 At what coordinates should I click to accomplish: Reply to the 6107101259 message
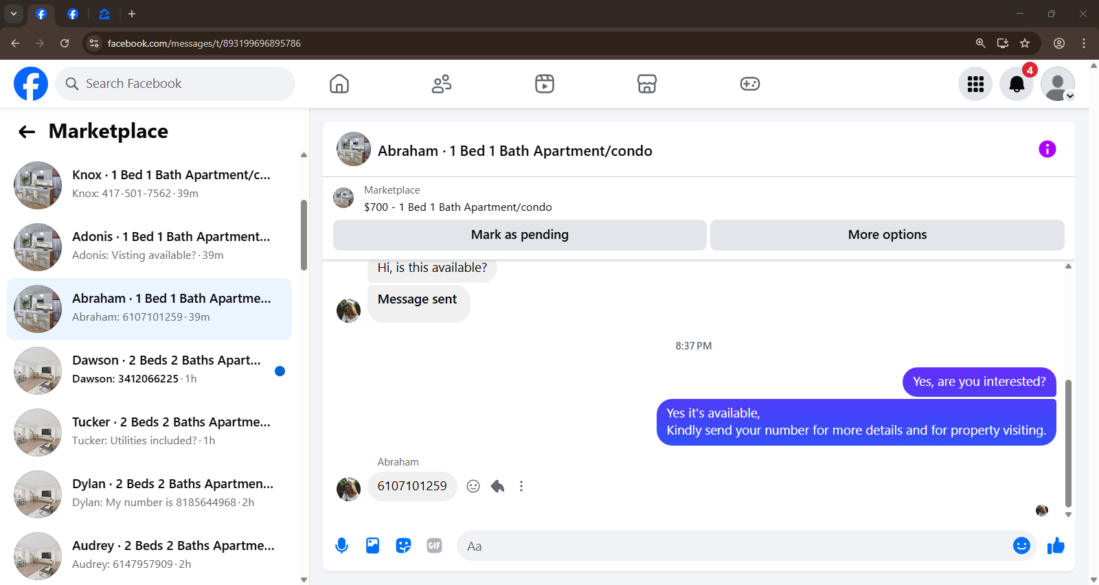coord(497,486)
